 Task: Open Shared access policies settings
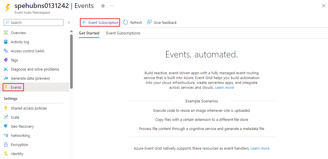point(29,108)
